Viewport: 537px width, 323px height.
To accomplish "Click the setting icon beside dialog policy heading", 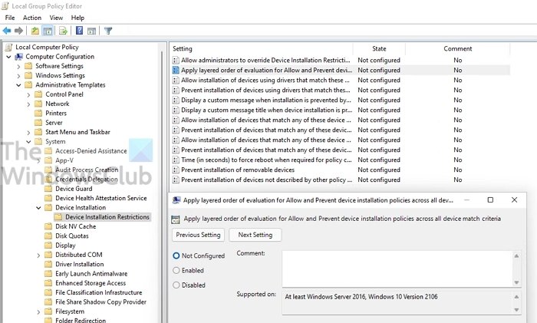I will pyautogui.click(x=176, y=219).
